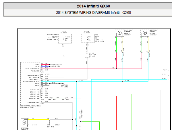Screen dimensions: 172x130
Task: Click the LT BLU splice dot below right handle
Action: click(123, 81)
